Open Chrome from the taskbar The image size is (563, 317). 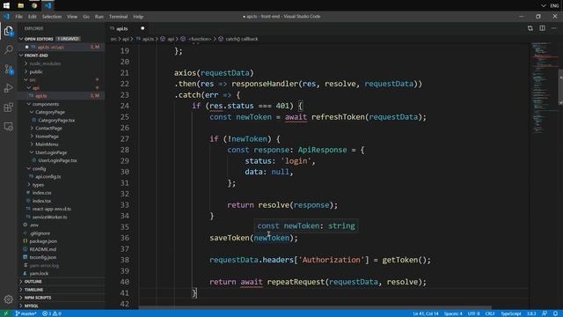coord(34,5)
